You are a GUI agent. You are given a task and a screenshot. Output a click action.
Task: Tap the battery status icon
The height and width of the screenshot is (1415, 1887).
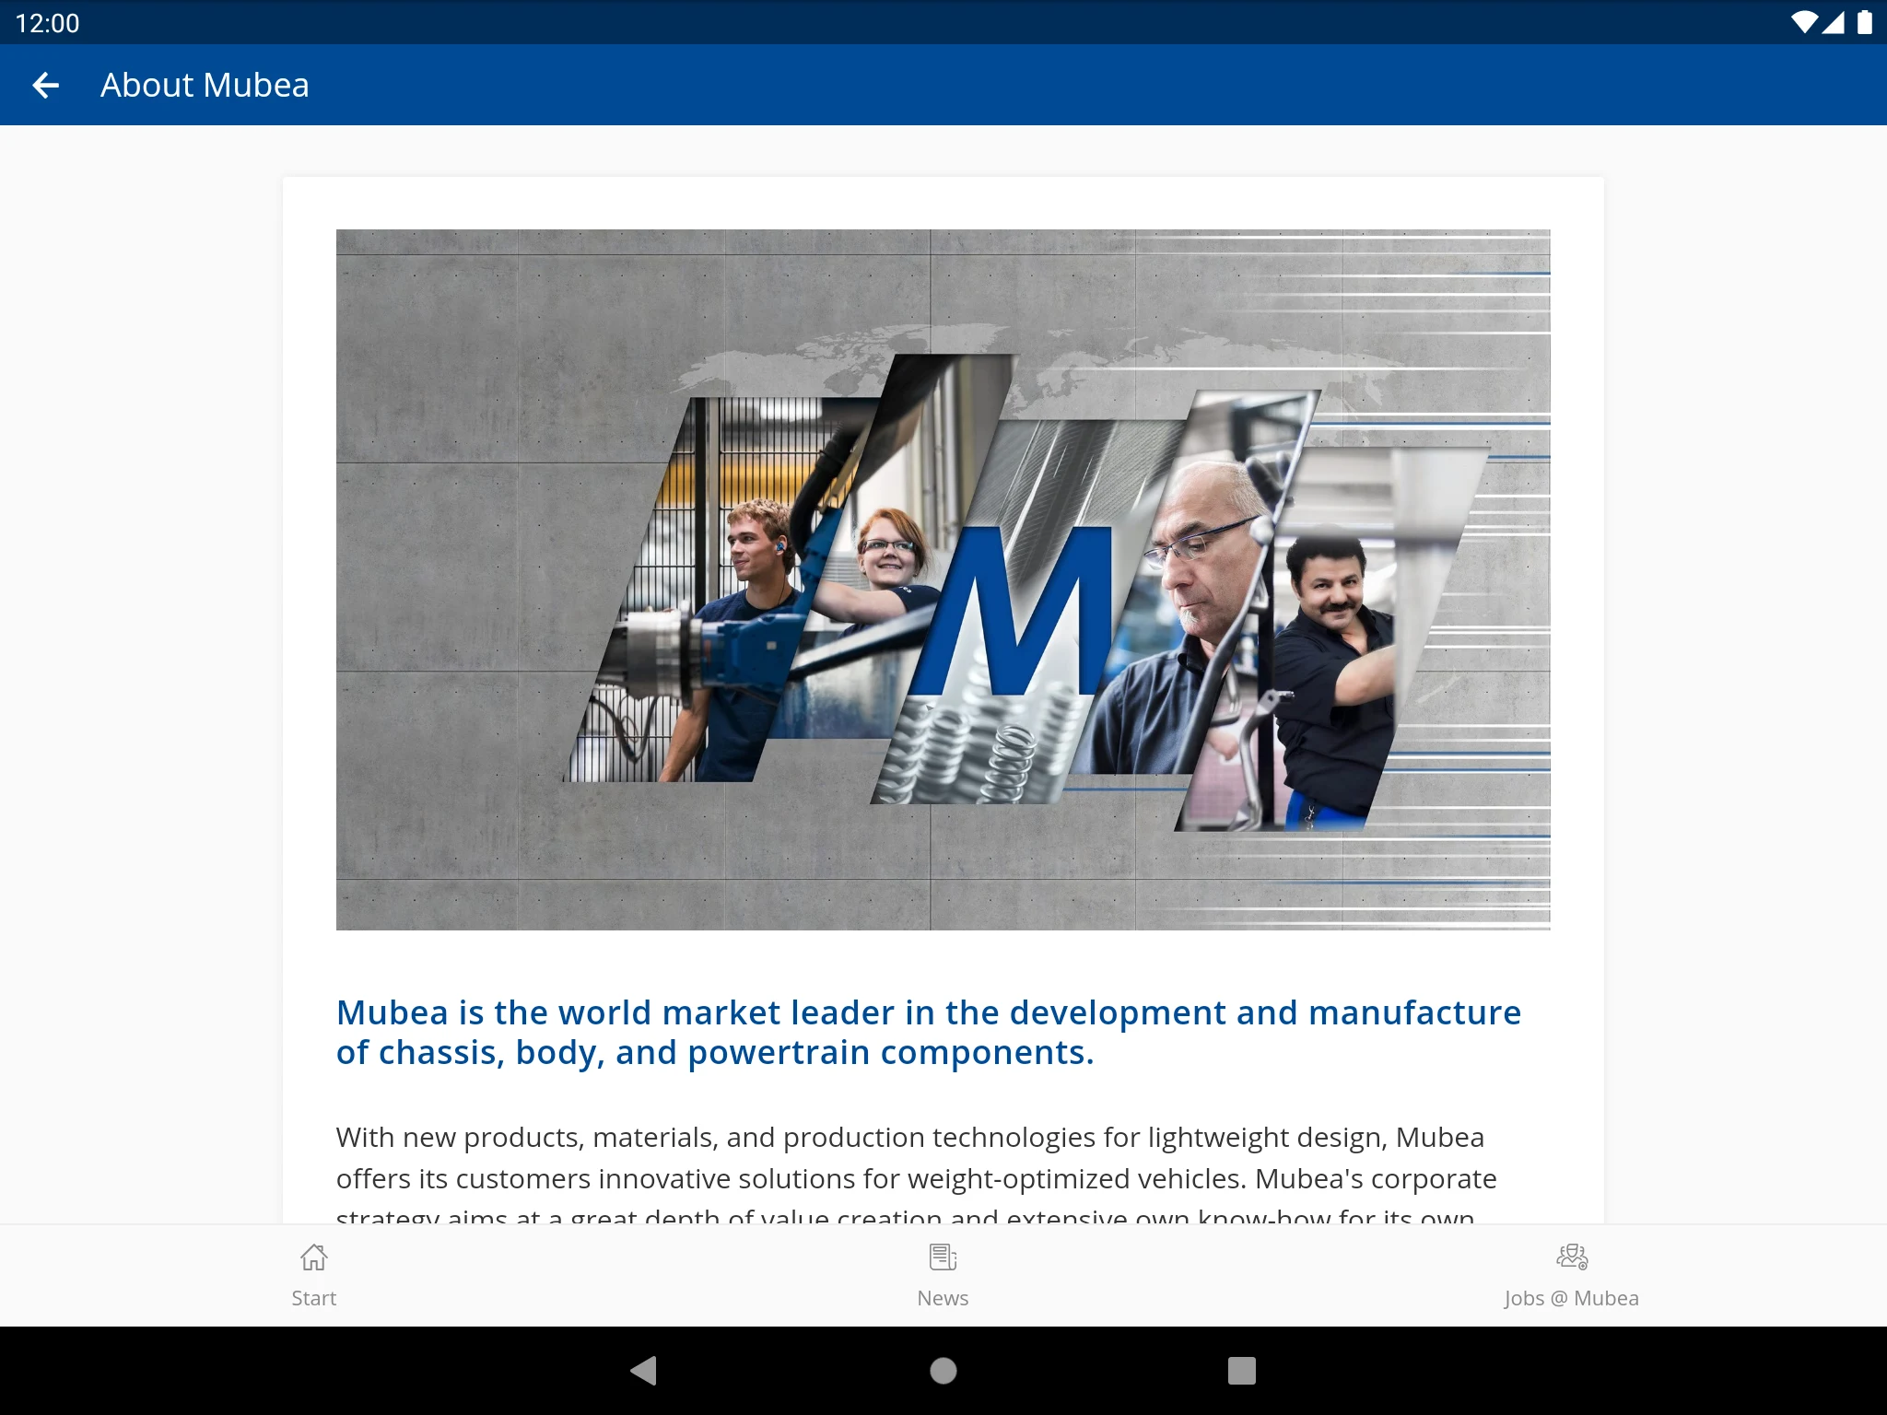pyautogui.click(x=1865, y=22)
